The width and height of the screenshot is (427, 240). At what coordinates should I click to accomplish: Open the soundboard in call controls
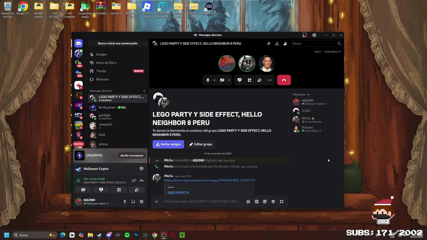[x=260, y=80]
